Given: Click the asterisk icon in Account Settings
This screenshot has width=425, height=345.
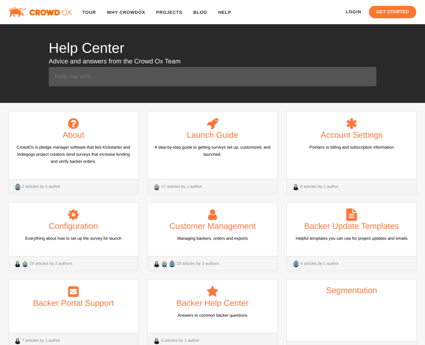Looking at the screenshot, I should point(352,123).
